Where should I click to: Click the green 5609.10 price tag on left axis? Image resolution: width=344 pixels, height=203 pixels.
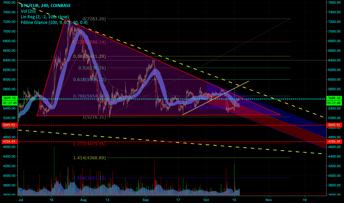click(10, 98)
